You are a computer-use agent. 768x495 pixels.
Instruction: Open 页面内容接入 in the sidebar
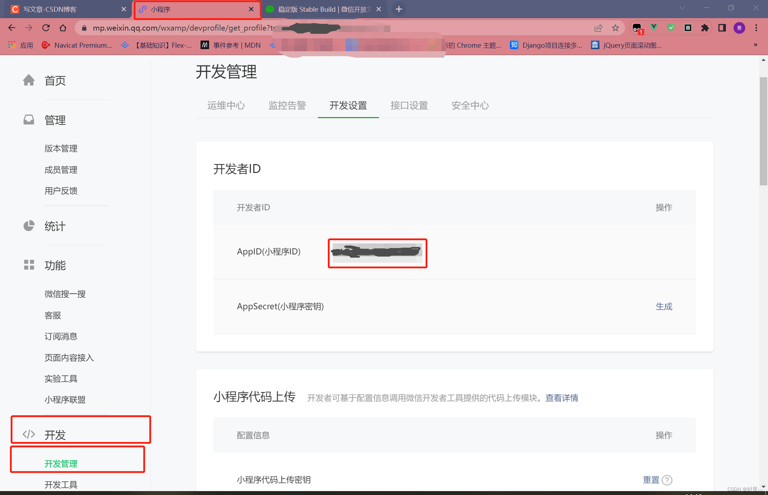(69, 358)
